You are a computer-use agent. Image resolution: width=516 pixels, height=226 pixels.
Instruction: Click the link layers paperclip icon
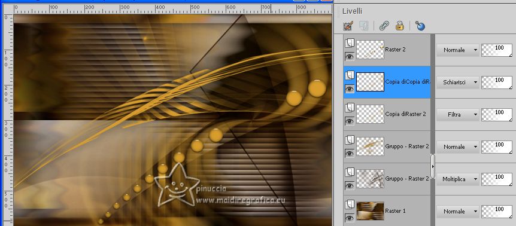(384, 26)
